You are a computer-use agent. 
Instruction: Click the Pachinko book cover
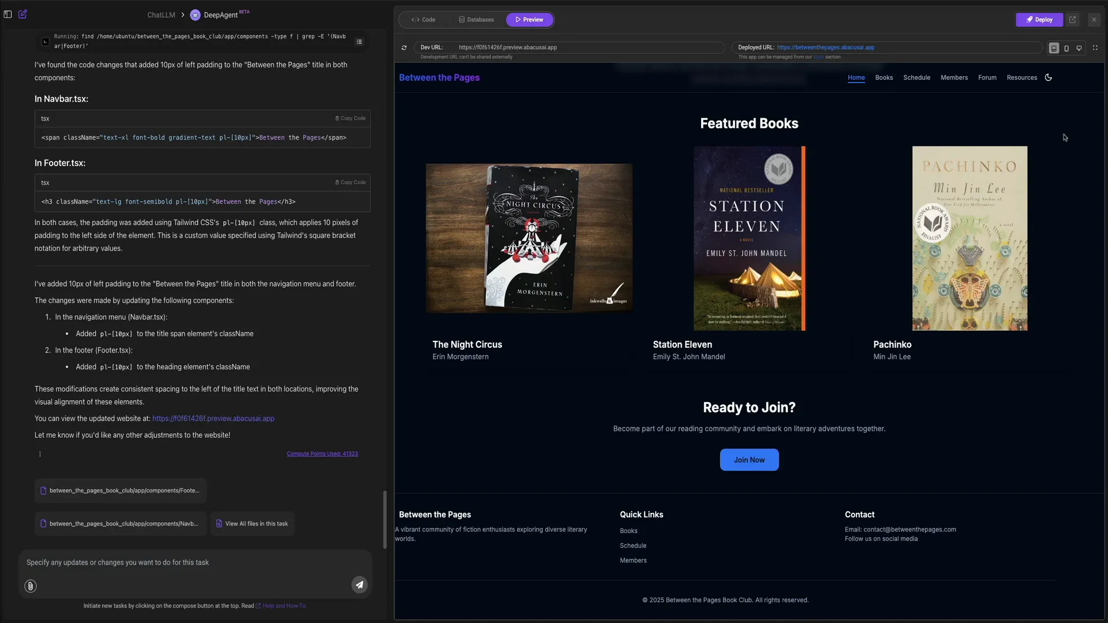pyautogui.click(x=969, y=238)
